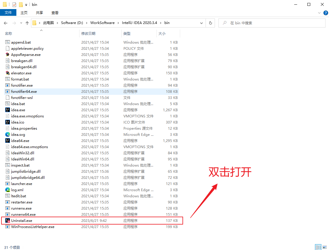Select the idea.ico file icon
The width and height of the screenshot is (329, 250).
8,122
